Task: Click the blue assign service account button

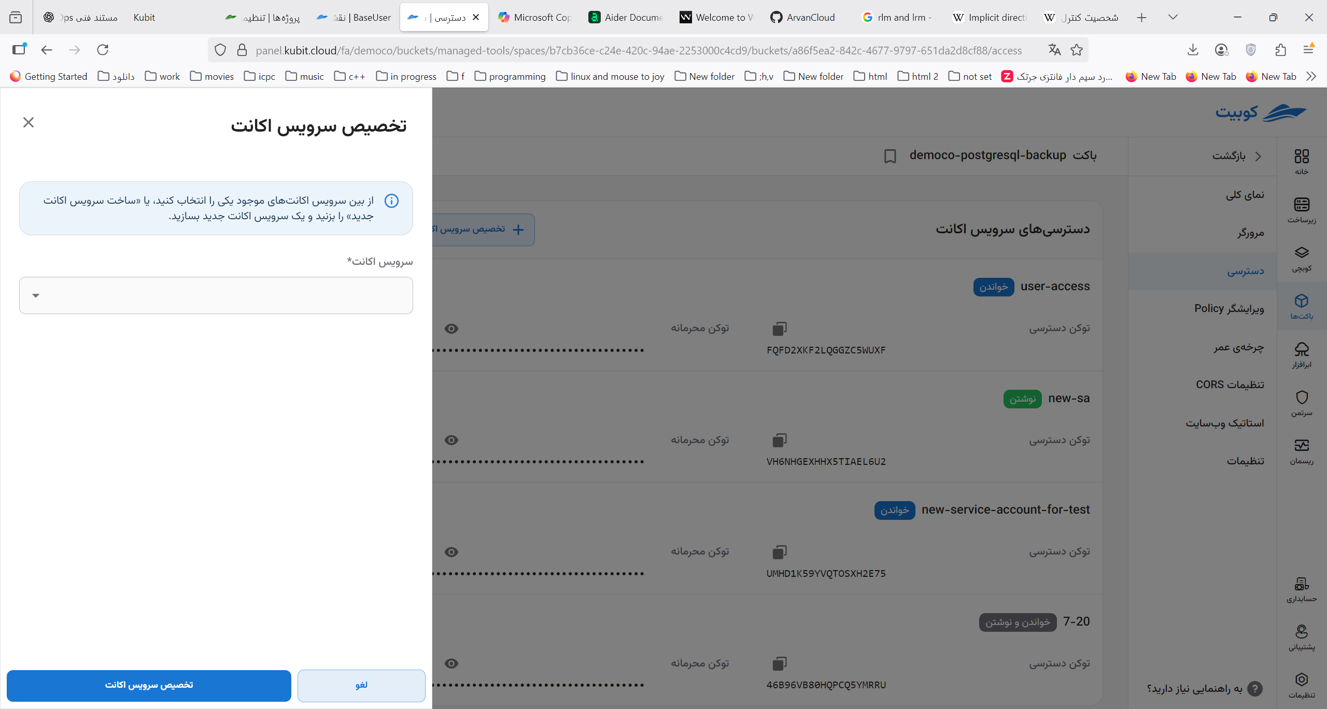Action: (149, 685)
